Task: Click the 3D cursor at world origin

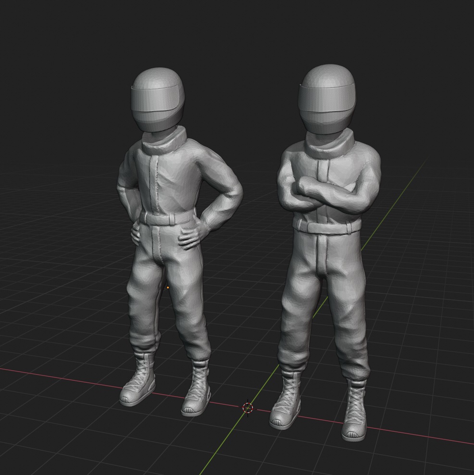Action: [247, 408]
